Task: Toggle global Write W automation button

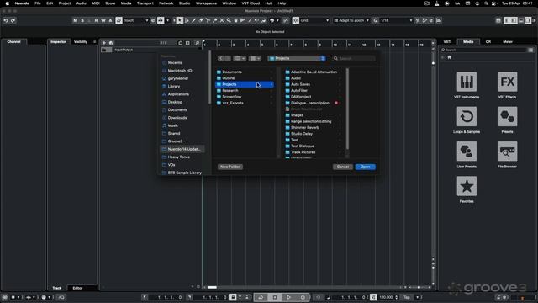Action: click(103, 20)
